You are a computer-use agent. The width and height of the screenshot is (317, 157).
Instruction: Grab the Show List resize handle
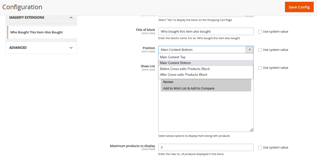pyautogui.click(x=251, y=130)
